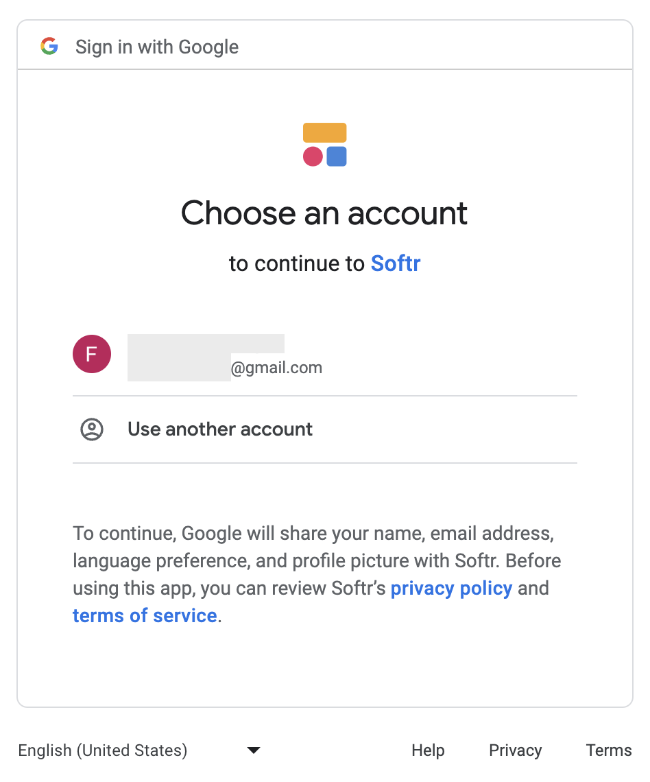Open the Help footer link
The height and width of the screenshot is (782, 650).
coord(428,750)
